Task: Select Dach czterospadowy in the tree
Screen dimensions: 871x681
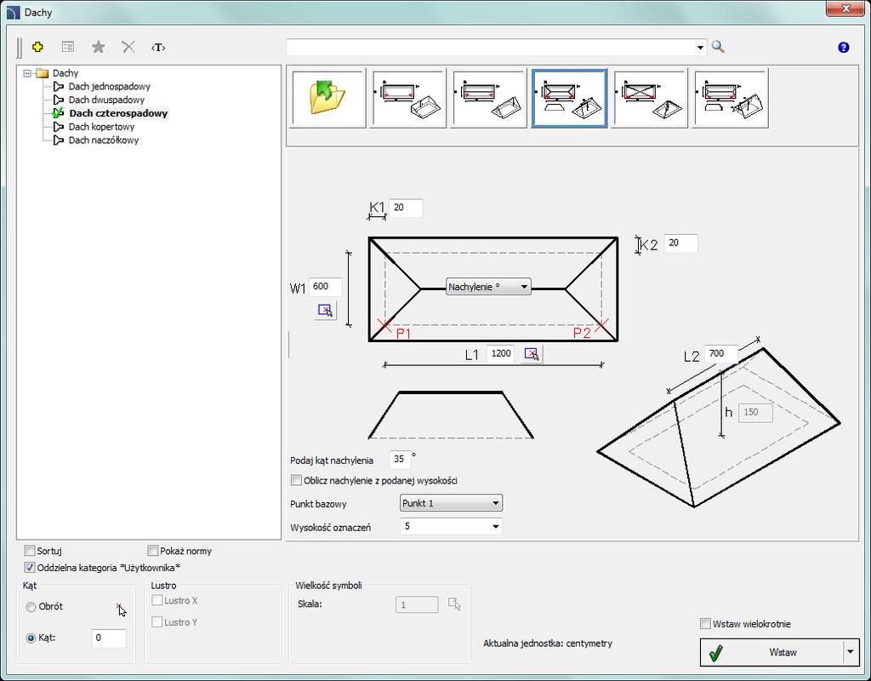Action: pos(118,113)
